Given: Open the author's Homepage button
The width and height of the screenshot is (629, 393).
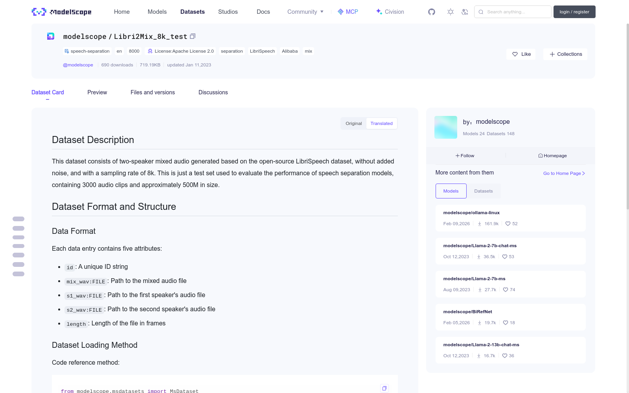Looking at the screenshot, I should pos(552,156).
